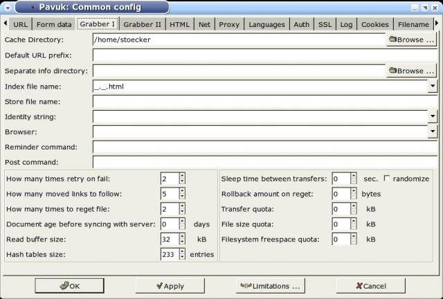Click the Separate info directory field
This screenshot has height=299, width=443.
point(239,71)
